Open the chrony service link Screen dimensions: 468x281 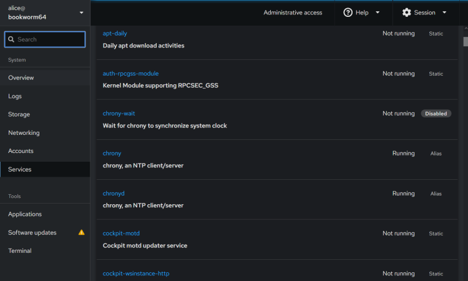coord(112,154)
